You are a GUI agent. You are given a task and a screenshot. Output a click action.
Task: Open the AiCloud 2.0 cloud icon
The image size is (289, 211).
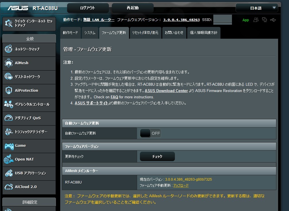tap(9, 187)
